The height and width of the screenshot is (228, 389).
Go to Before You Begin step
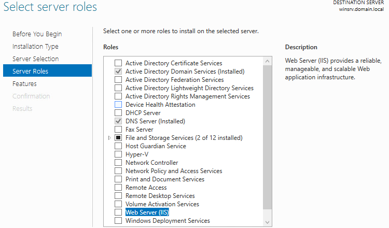pyautogui.click(x=37, y=34)
